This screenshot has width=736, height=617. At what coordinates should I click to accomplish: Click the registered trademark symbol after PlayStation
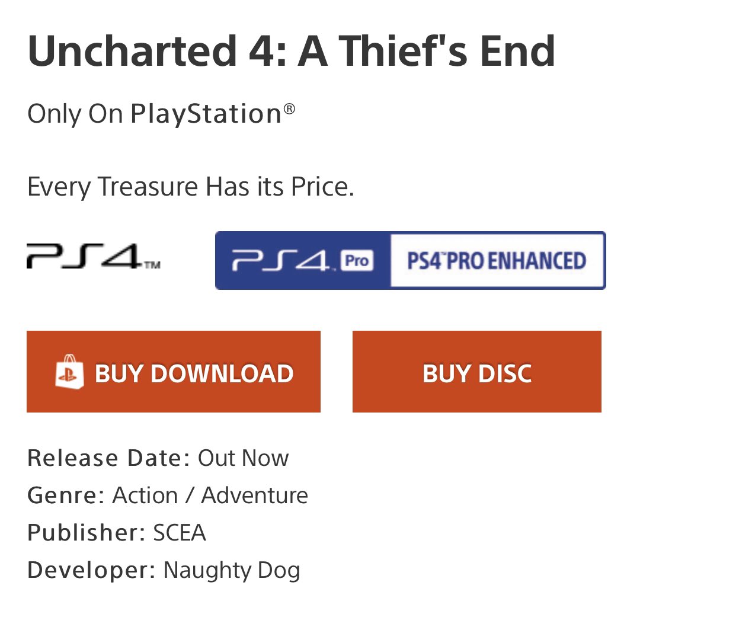289,108
